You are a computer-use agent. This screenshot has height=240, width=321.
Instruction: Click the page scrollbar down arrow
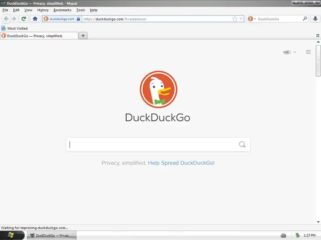[318, 222]
